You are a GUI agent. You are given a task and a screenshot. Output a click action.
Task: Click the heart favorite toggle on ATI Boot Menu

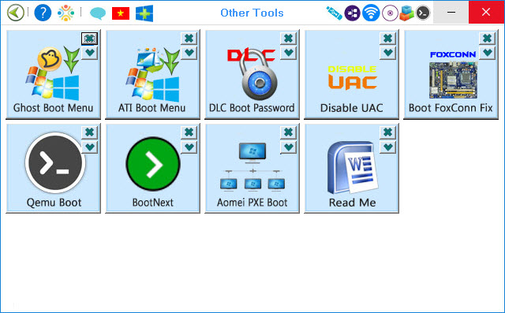(x=189, y=53)
